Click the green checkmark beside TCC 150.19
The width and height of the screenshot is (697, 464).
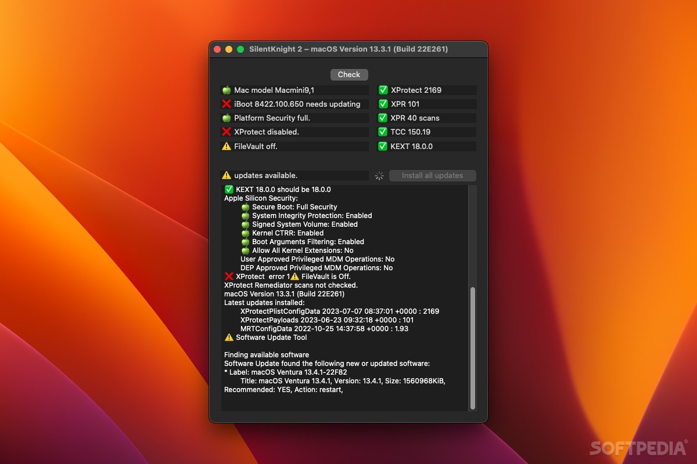382,132
